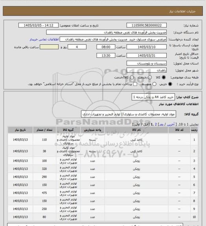Click quantity 475 in row 7
The image size is (206, 226).
(x=44, y=193)
